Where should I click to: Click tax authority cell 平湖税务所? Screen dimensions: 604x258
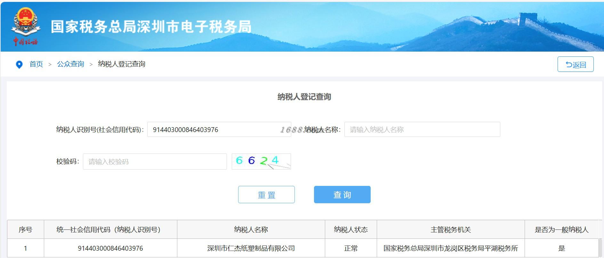451,248
